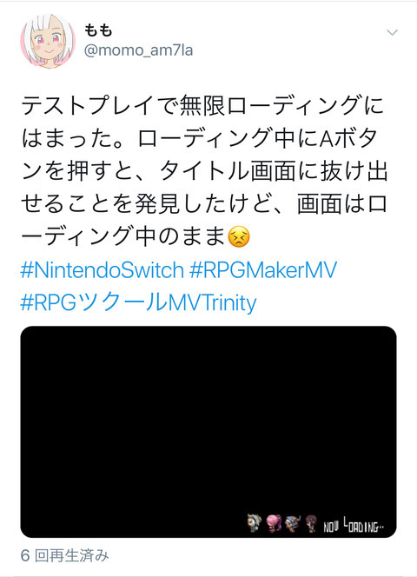This screenshot has height=577, width=417.
Task: Click the 6 回再生済み view count
Action: coord(65,556)
